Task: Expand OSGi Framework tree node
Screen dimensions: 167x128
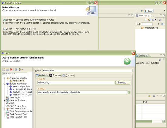Action: tap(4, 109)
